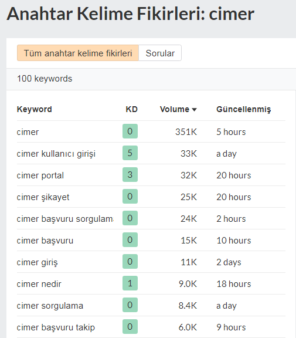Open the 'cimer sorgulama' keyword
296x338 pixels.
click(50, 306)
